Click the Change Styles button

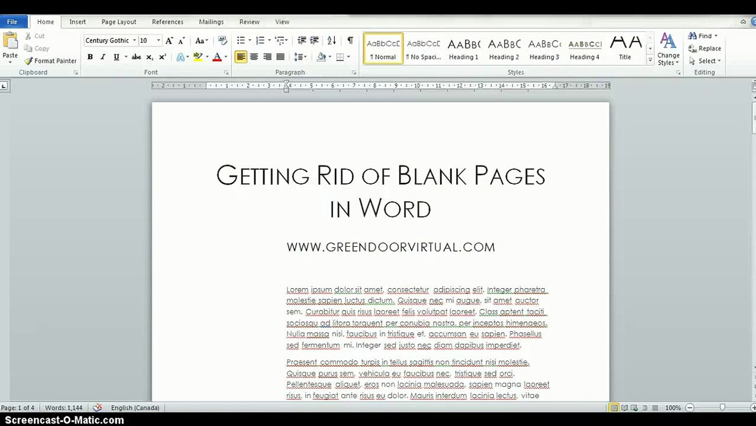pyautogui.click(x=668, y=50)
